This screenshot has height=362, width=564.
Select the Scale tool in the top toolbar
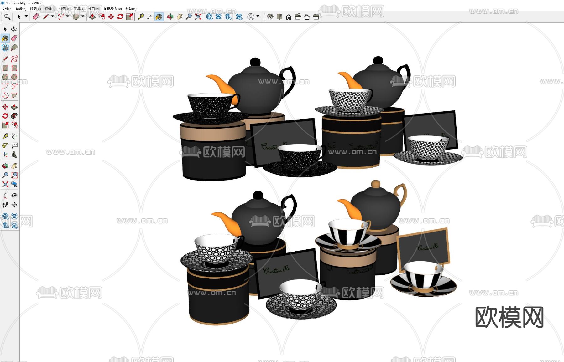pos(129,17)
